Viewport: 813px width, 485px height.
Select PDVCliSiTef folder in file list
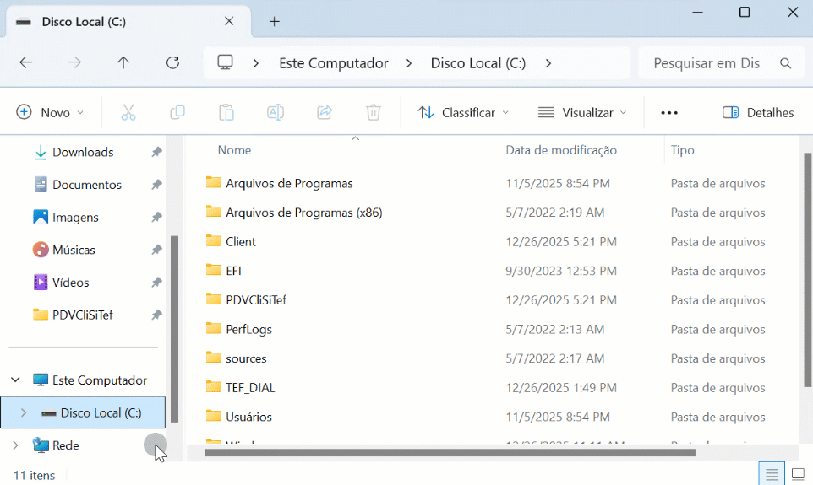click(493, 299)
